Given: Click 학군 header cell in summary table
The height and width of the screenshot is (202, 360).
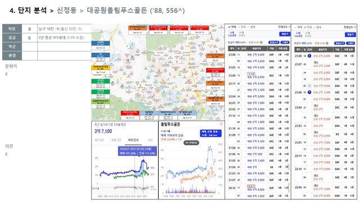Looking at the screenshot, I should pyautogui.click(x=12, y=47).
